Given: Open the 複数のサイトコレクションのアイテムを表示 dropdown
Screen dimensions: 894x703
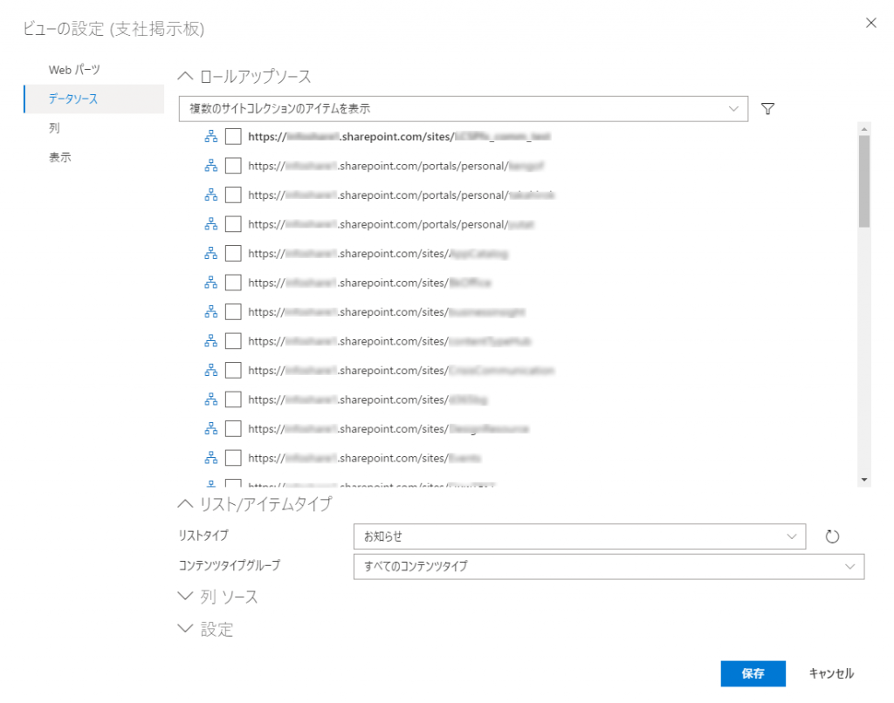Looking at the screenshot, I should point(462,109).
